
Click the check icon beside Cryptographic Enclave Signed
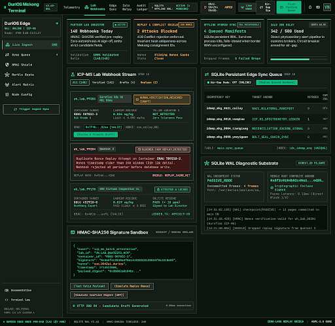272,188
